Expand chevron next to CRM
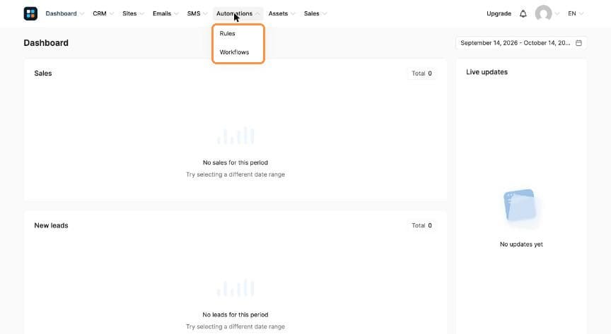611x334 pixels. (112, 13)
